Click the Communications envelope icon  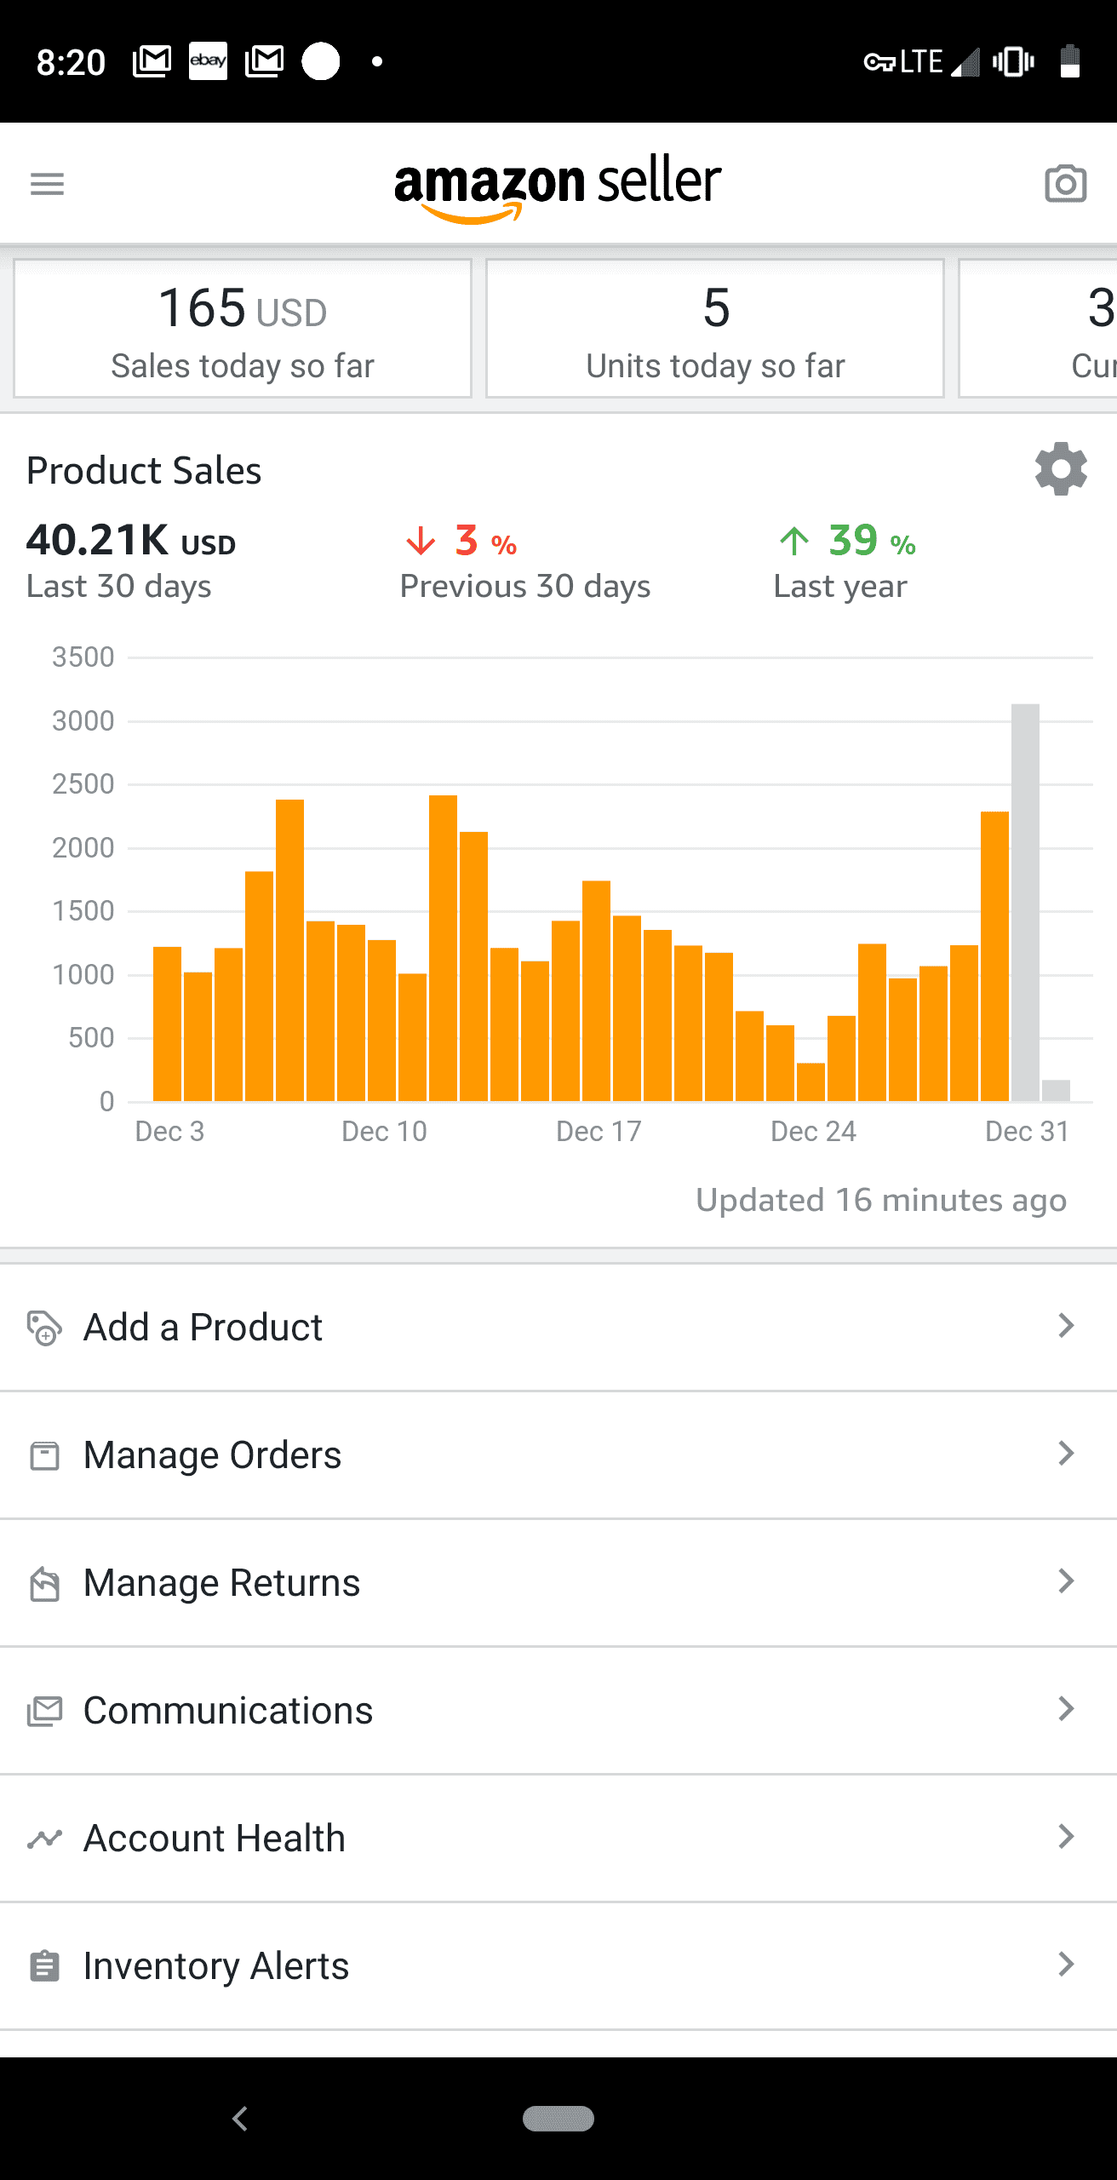coord(44,1710)
